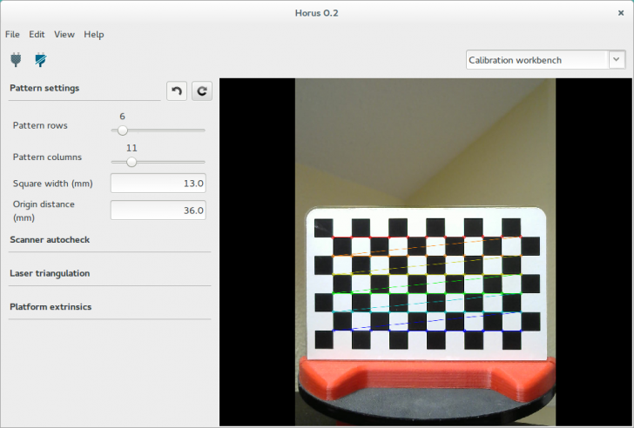
Task: Expand the Laser triangulation section
Action: click(50, 273)
